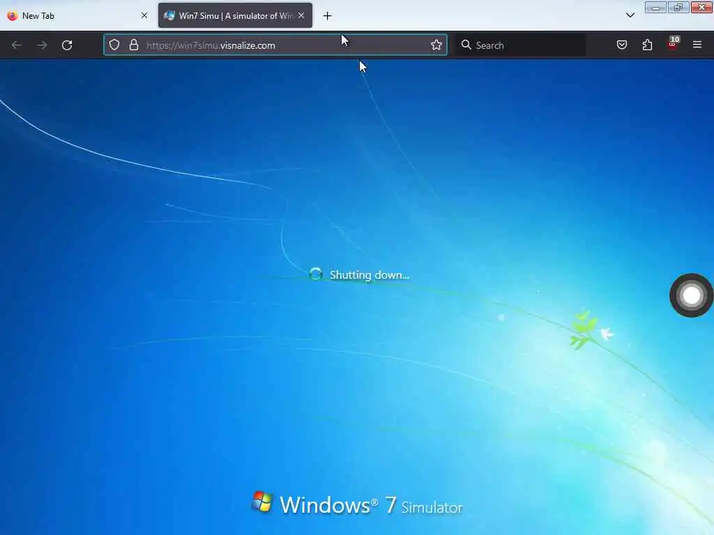Reload the current page
This screenshot has height=535, width=714.
coord(67,45)
